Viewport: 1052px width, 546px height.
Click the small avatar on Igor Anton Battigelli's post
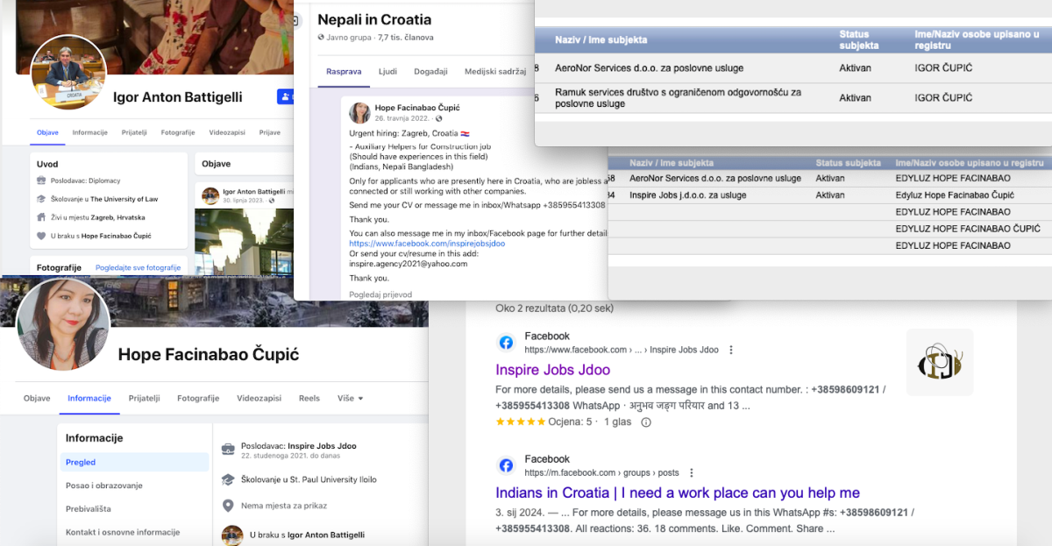[210, 195]
